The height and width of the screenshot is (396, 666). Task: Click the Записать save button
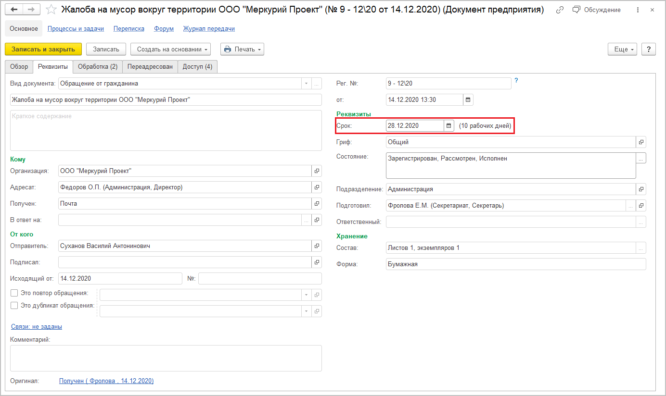click(x=106, y=49)
